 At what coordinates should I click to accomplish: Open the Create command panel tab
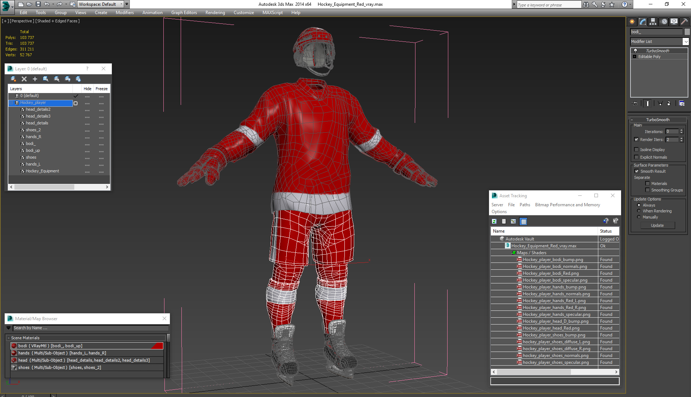click(x=632, y=22)
